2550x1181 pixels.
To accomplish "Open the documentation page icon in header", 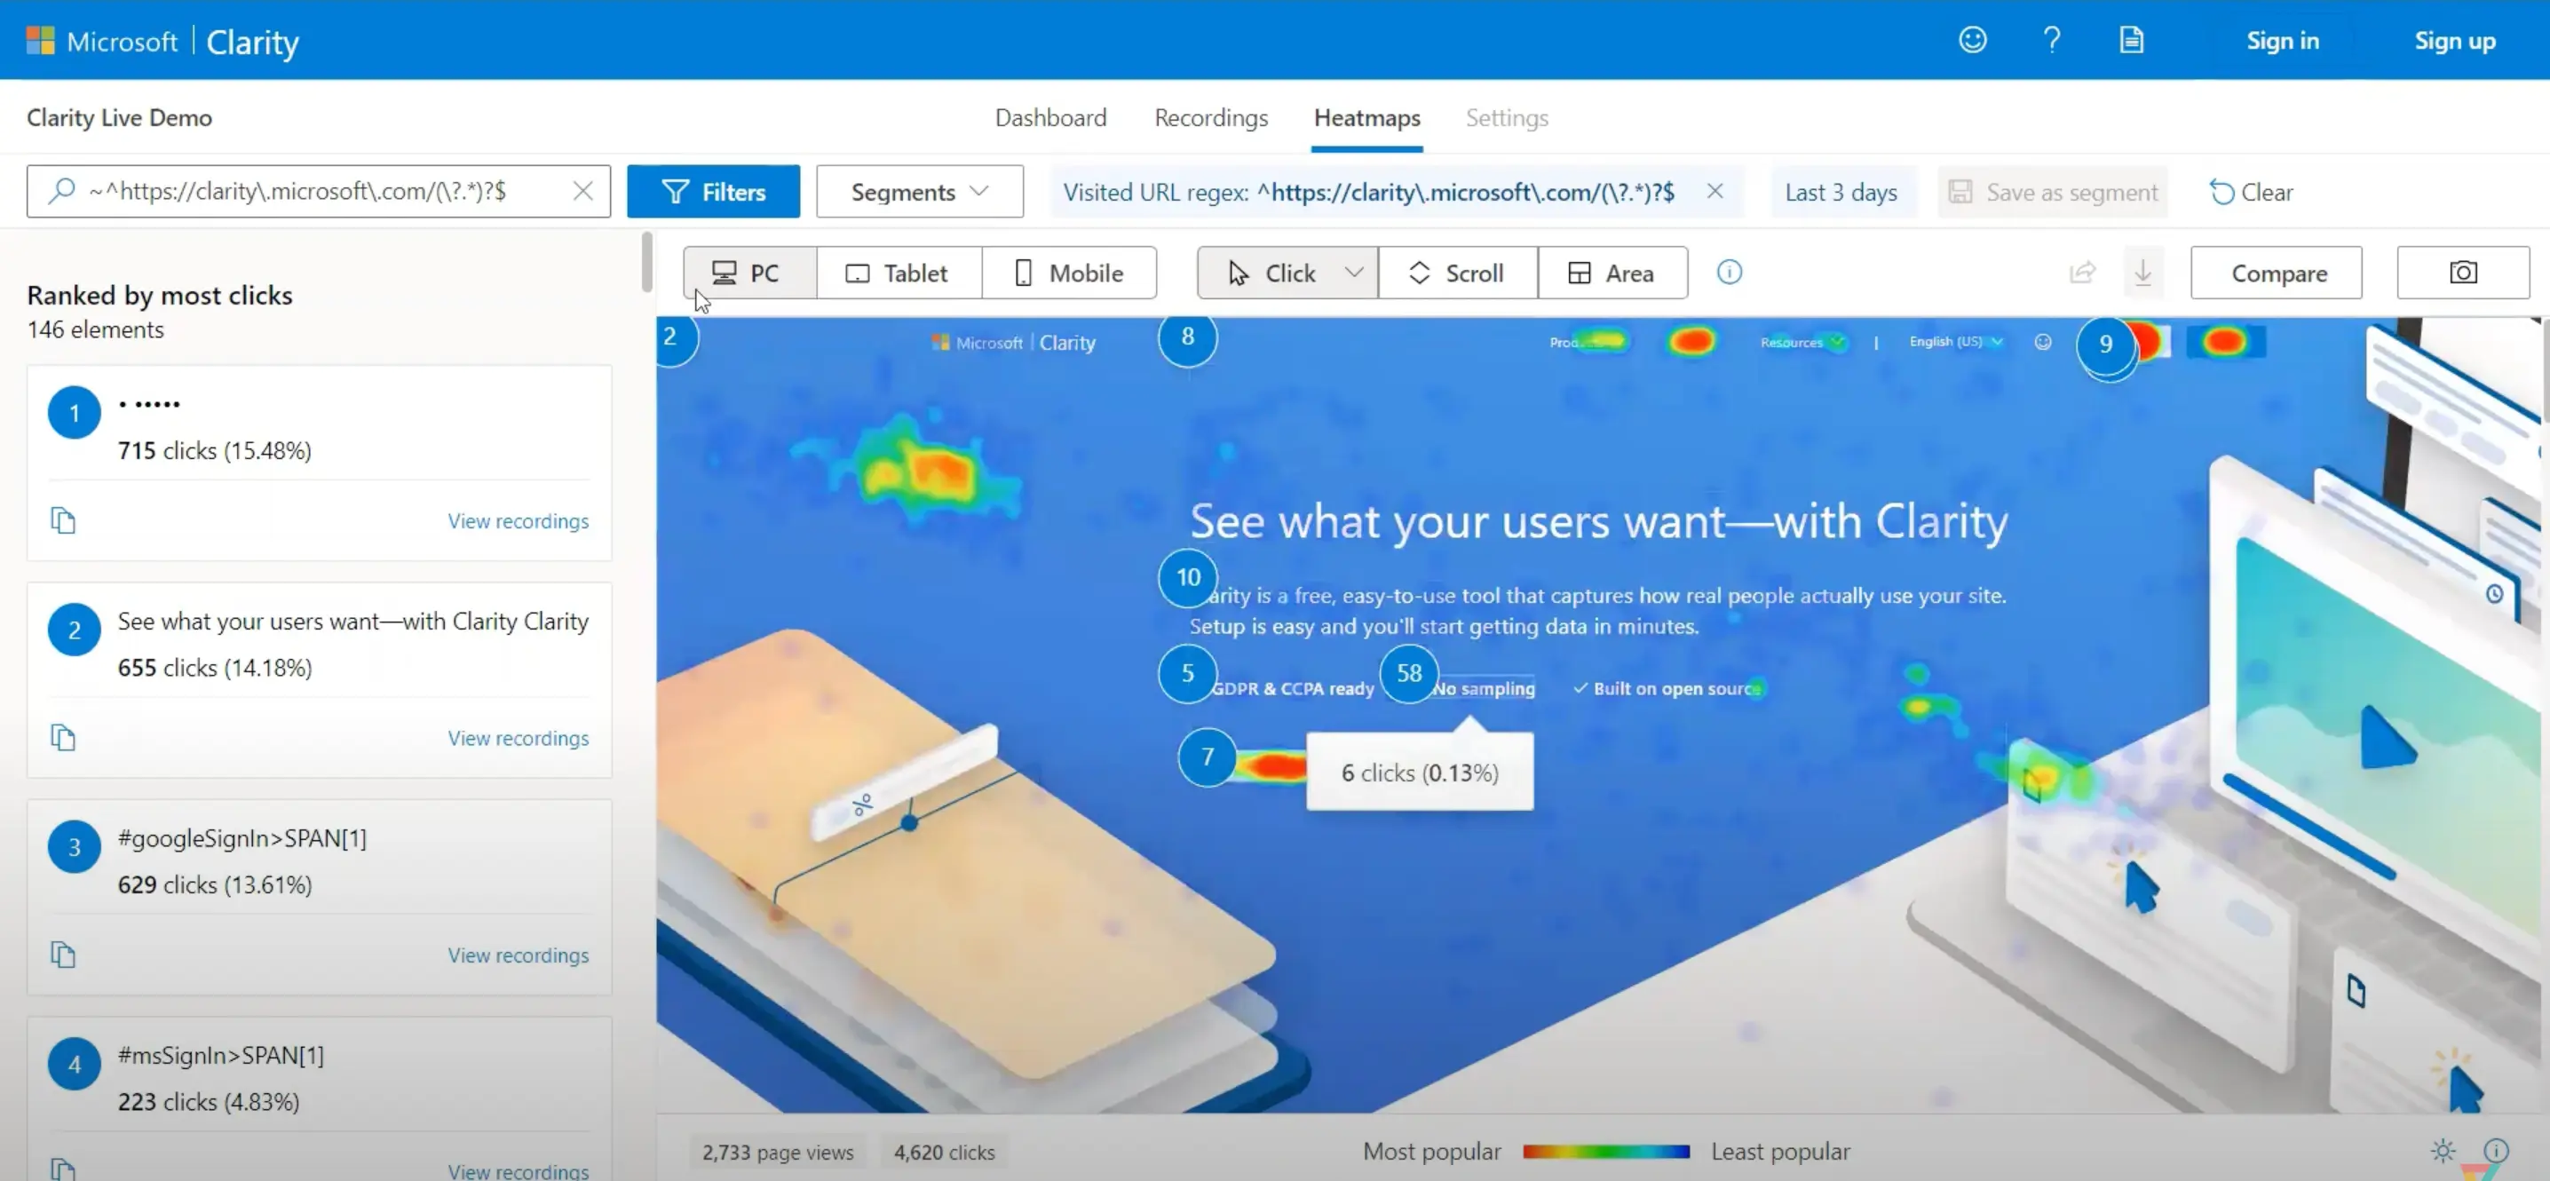I will pos(2131,40).
